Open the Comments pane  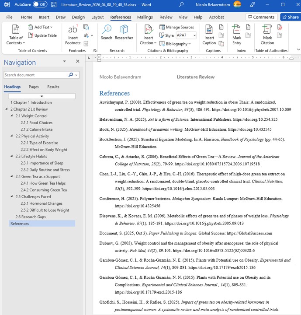click(262, 17)
